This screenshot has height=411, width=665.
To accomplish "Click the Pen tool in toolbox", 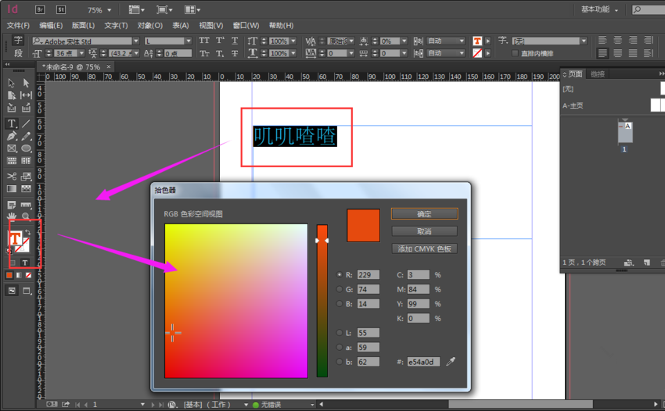I will click(x=12, y=136).
